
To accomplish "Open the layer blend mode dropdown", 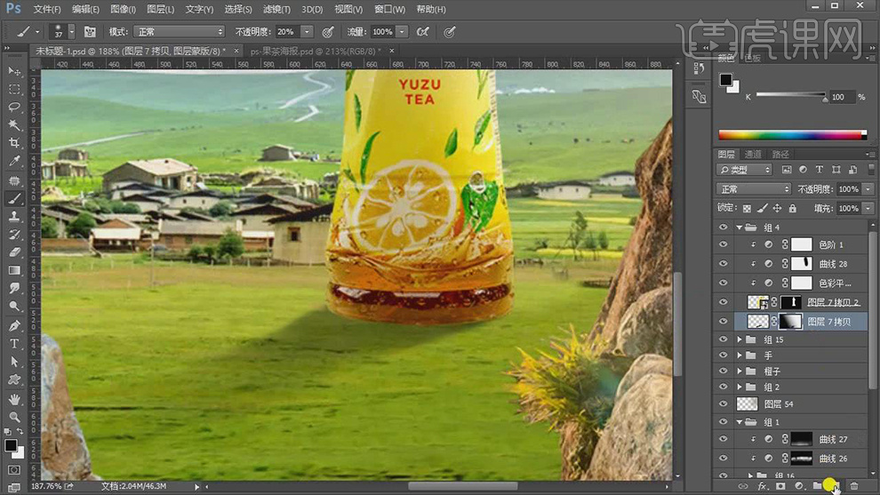I will tap(753, 189).
